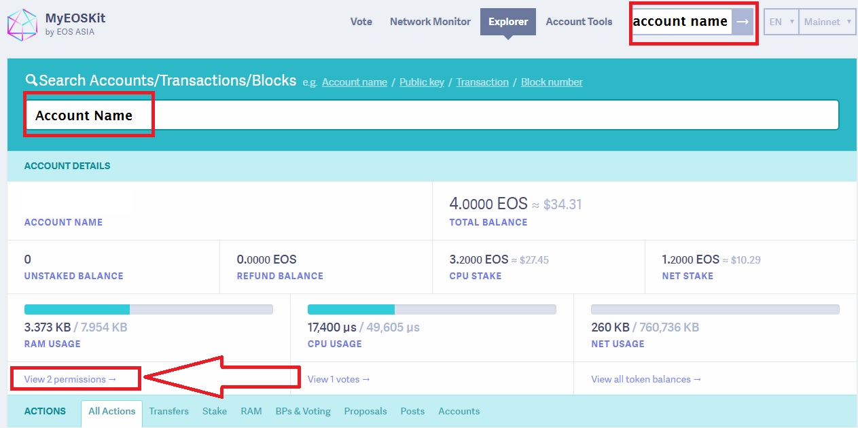Click the RAM usage progress bar
858x428 pixels.
click(148, 309)
